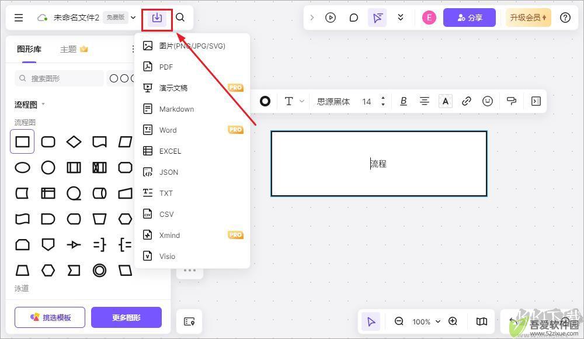Start presentation with the play icon

click(331, 18)
